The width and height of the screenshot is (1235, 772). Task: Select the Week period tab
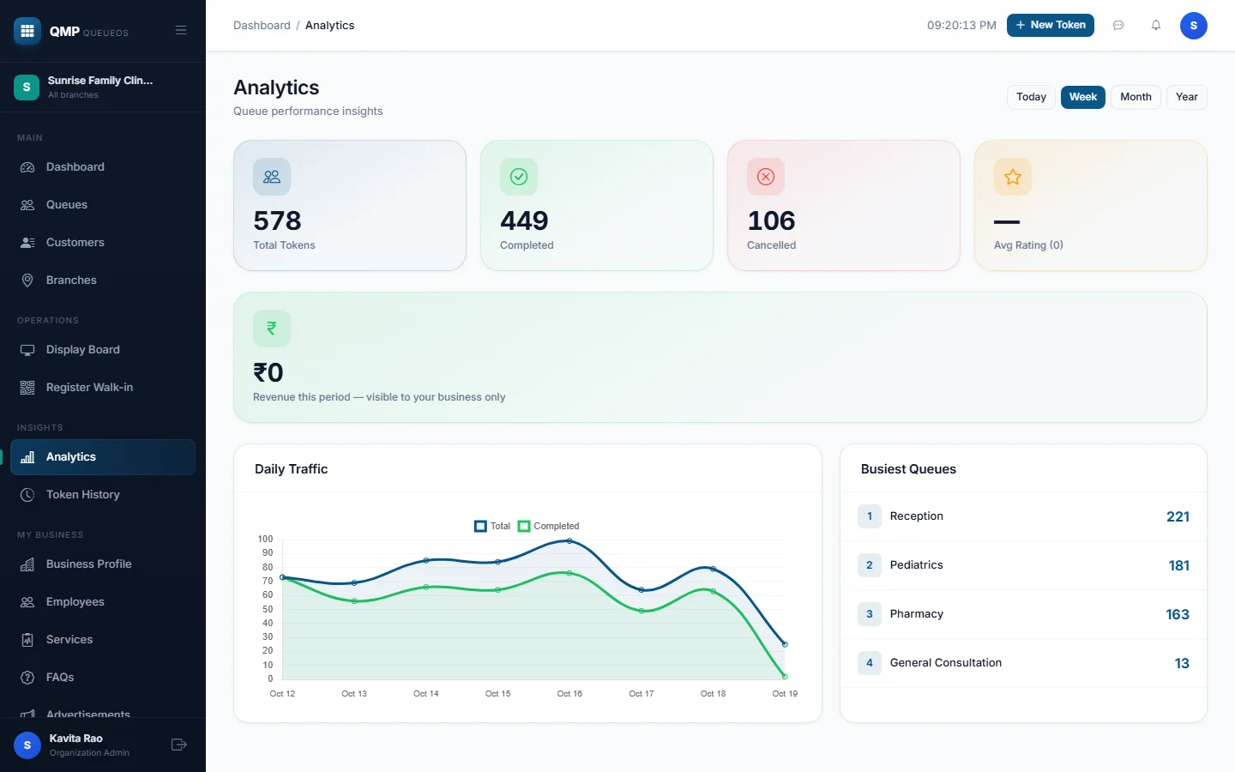1083,97
